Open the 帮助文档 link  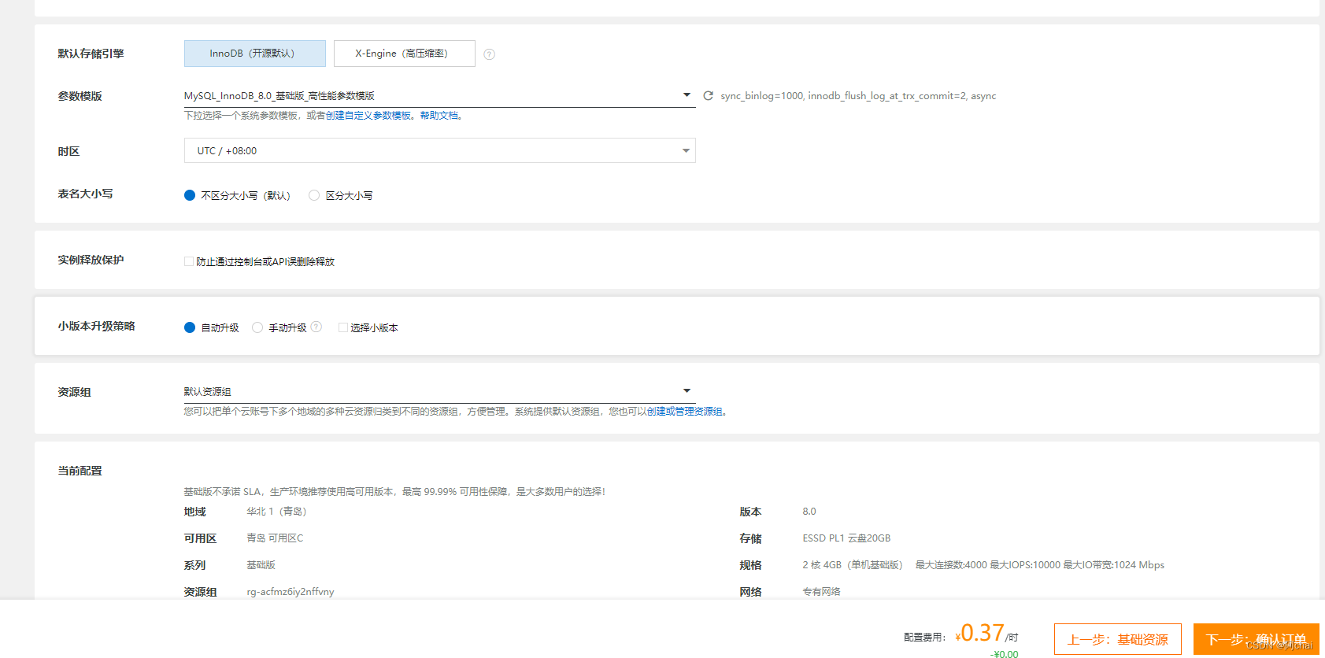[439, 116]
